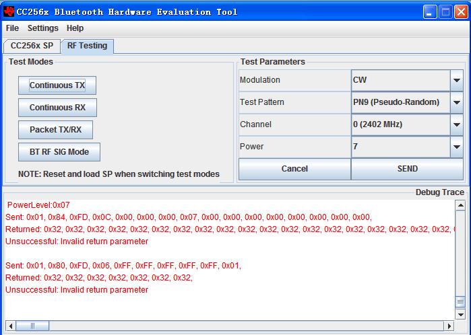Click the vertical scrollbar thumb in Debug Trace
471x335 pixels.
(460, 302)
